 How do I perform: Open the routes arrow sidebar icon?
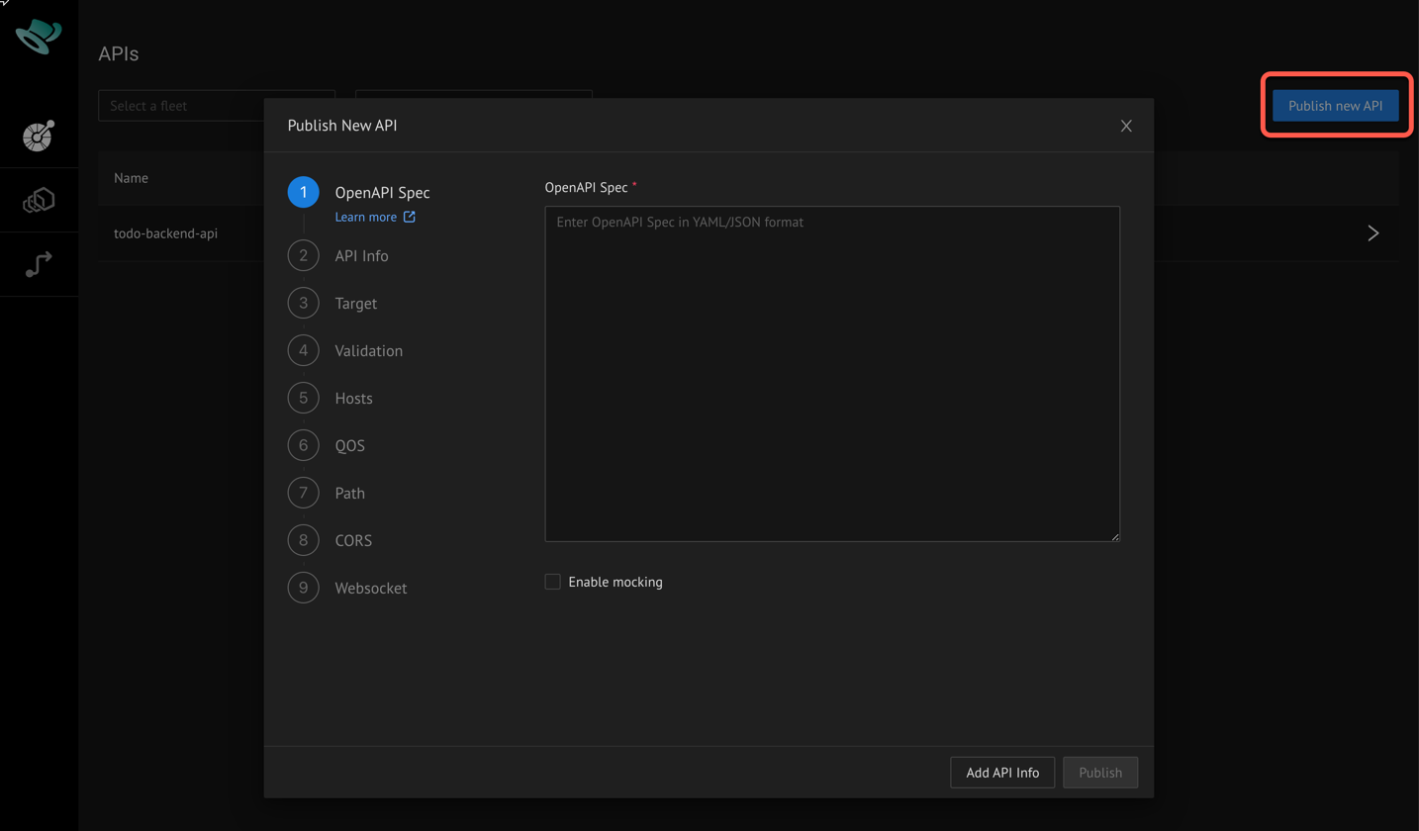pyautogui.click(x=39, y=264)
